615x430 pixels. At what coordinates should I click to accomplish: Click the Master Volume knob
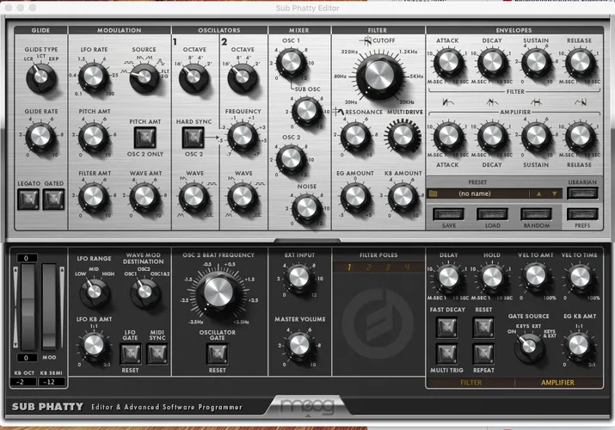(299, 345)
